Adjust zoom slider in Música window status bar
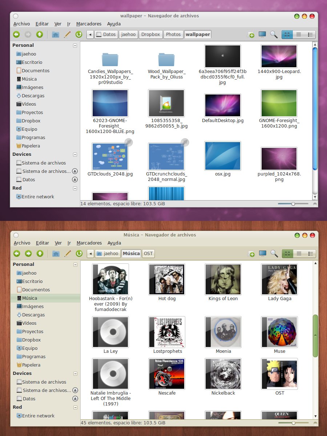The width and height of the screenshot is (327, 436). pyautogui.click(x=293, y=423)
